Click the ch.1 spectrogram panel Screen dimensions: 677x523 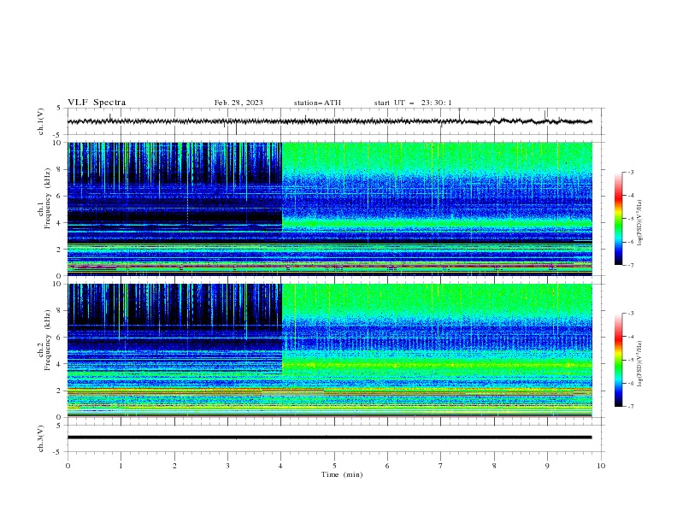point(329,209)
